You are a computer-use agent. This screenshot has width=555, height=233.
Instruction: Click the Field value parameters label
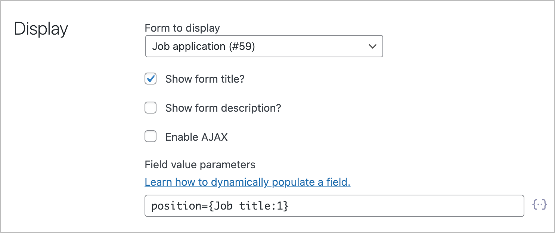pos(200,165)
